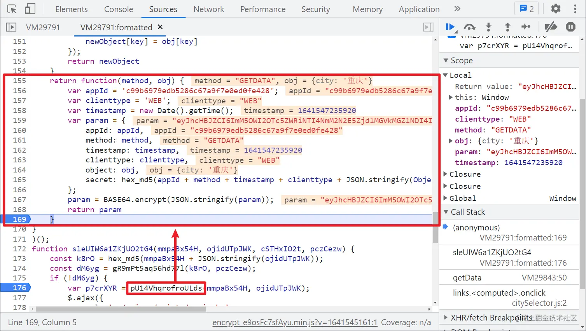
Task: Select the links.<computed>.onclick stack frame
Action: coord(510,298)
